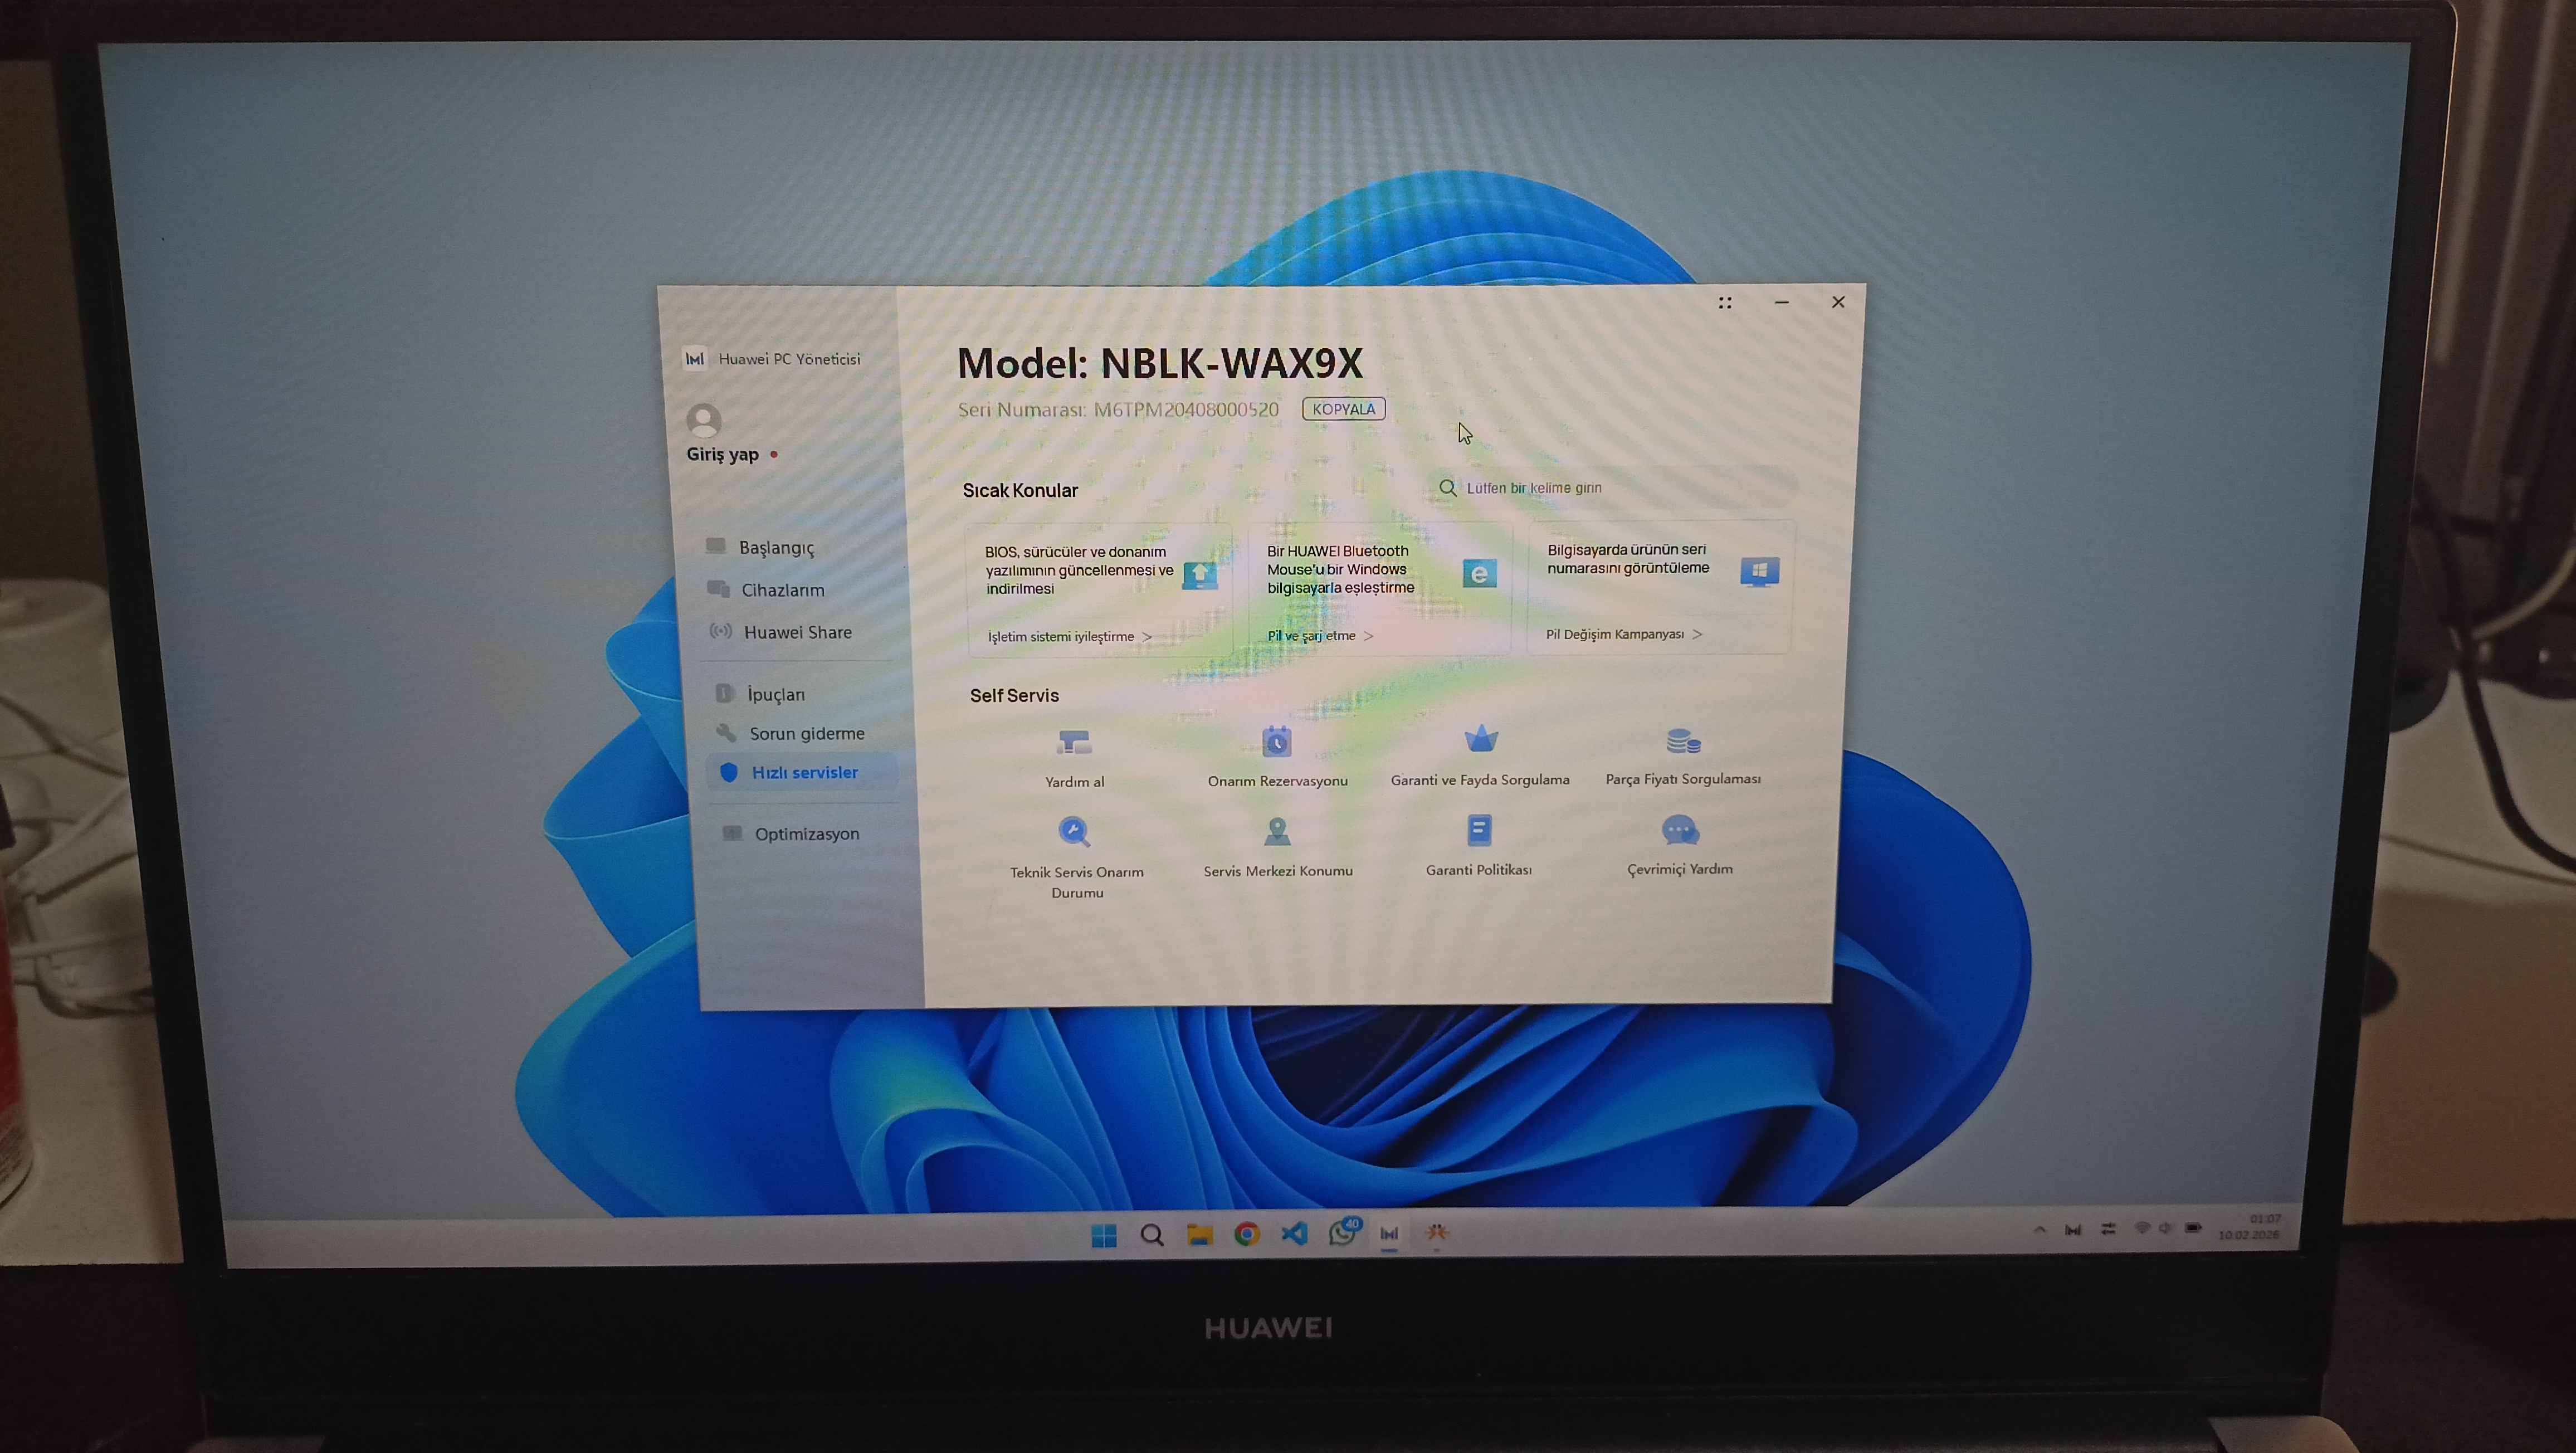The width and height of the screenshot is (2576, 1453).
Task: Open Garanti Politikası document icon
Action: 1479,830
